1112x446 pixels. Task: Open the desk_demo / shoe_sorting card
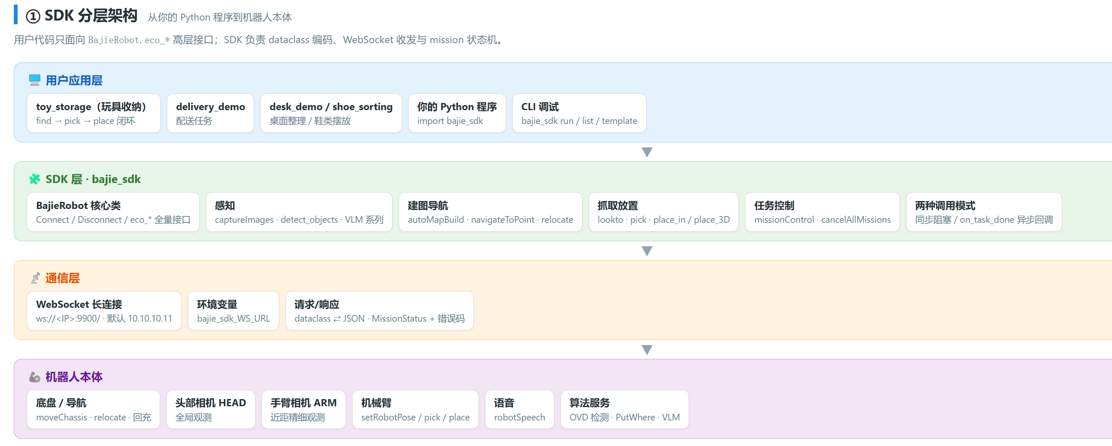pyautogui.click(x=331, y=113)
